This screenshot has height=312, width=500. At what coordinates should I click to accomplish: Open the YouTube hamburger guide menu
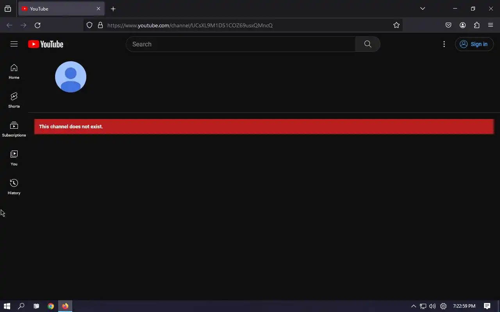[14, 44]
